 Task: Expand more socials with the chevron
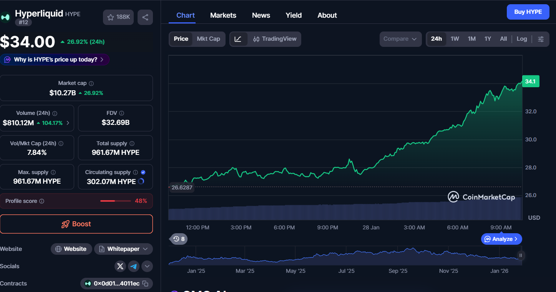(147, 266)
